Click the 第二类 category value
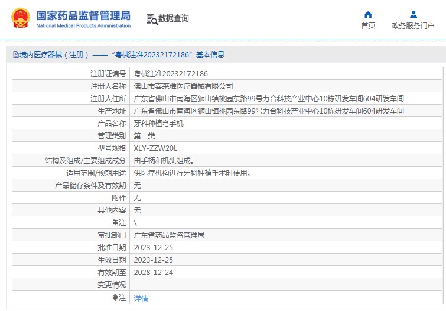The height and width of the screenshot is (311, 446). 144,136
